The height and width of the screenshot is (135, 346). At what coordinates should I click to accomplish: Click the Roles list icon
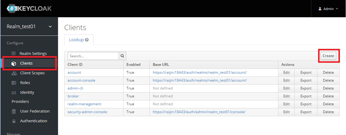[x=14, y=83]
